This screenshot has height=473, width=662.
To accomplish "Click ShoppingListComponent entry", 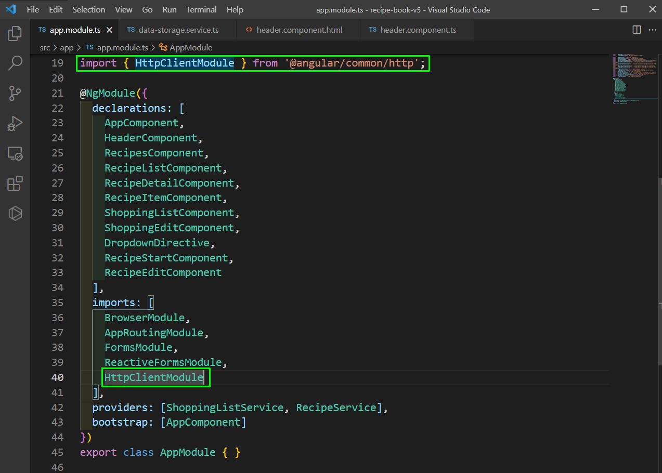I will coord(170,213).
